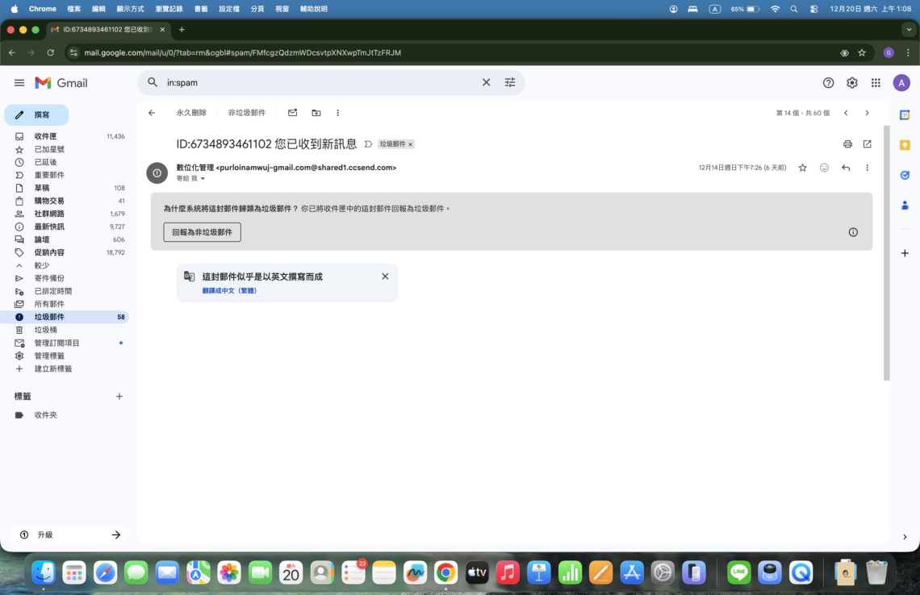Go back to the spam list arrow
Viewport: 920px width, 595px height.
[x=152, y=113]
